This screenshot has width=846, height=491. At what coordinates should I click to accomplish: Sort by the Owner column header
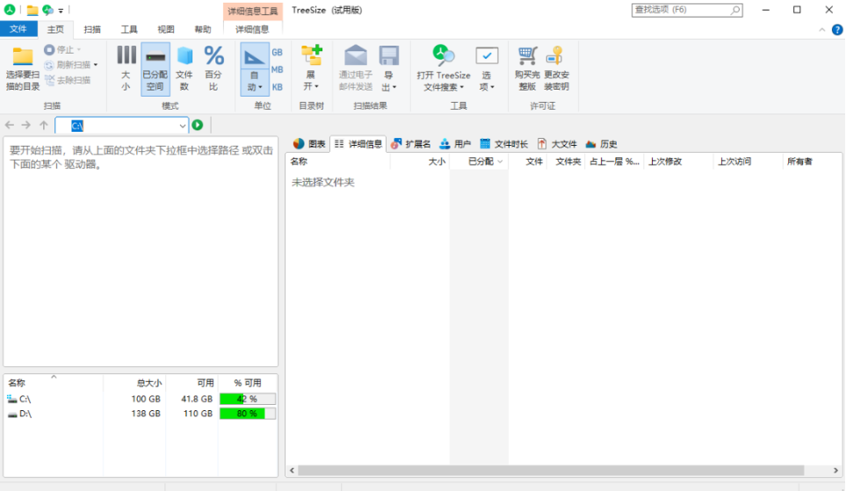pos(812,162)
